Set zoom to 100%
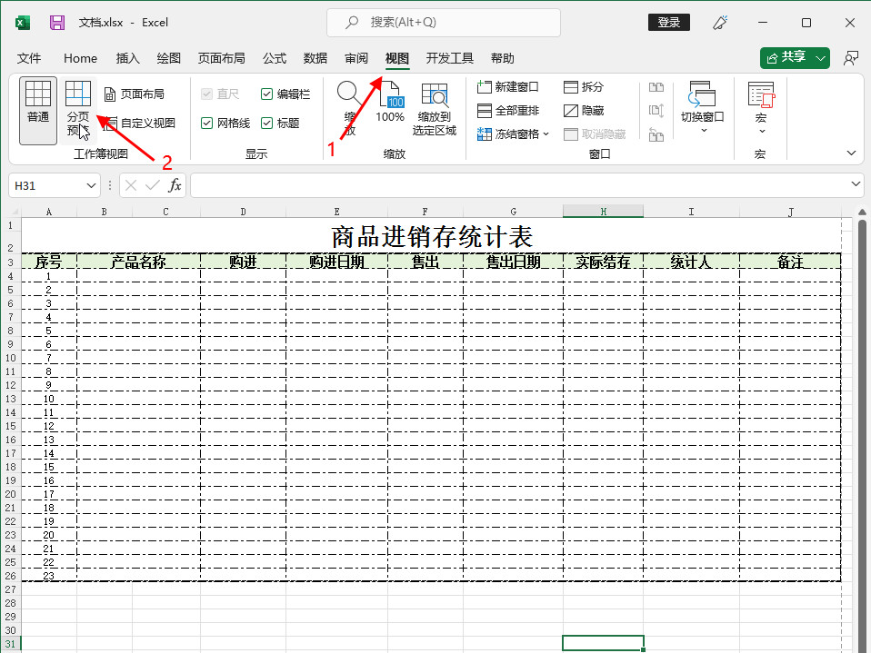 pyautogui.click(x=389, y=102)
